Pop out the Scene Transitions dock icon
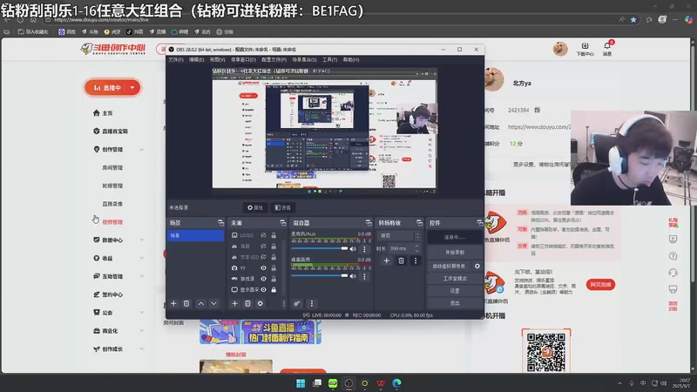 coord(419,223)
